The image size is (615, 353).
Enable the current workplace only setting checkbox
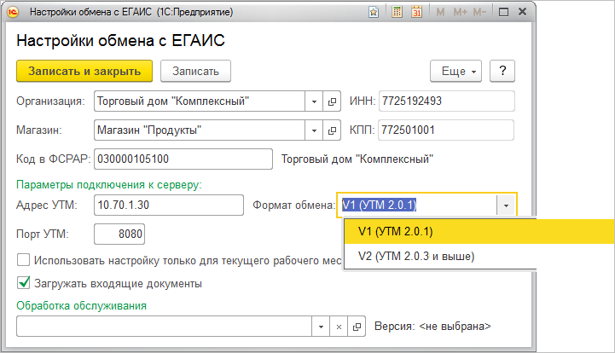pos(24,260)
